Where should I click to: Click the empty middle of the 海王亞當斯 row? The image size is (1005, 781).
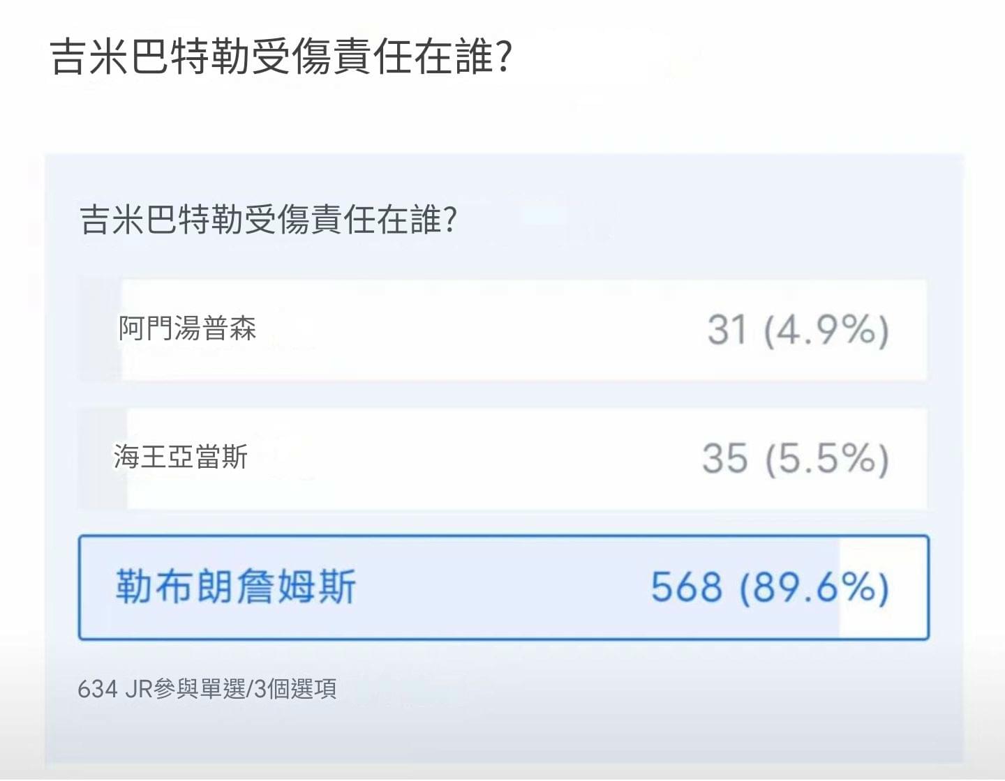point(475,458)
